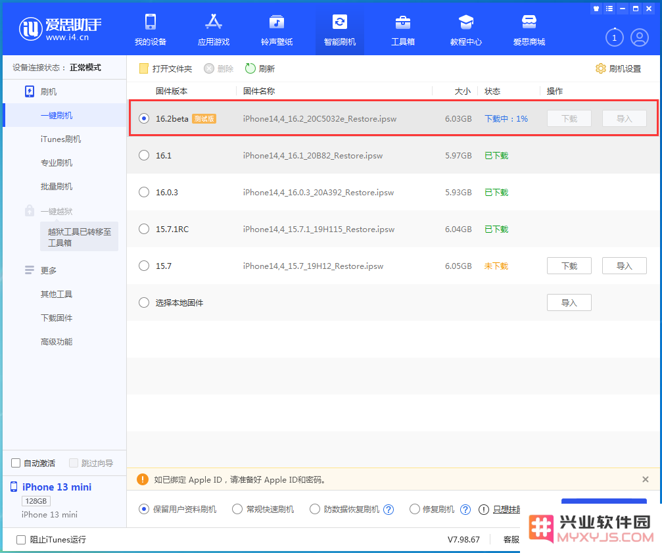The height and width of the screenshot is (553, 662).
Task: Click help icon next to 防数据恢复刷机
Action: click(389, 510)
